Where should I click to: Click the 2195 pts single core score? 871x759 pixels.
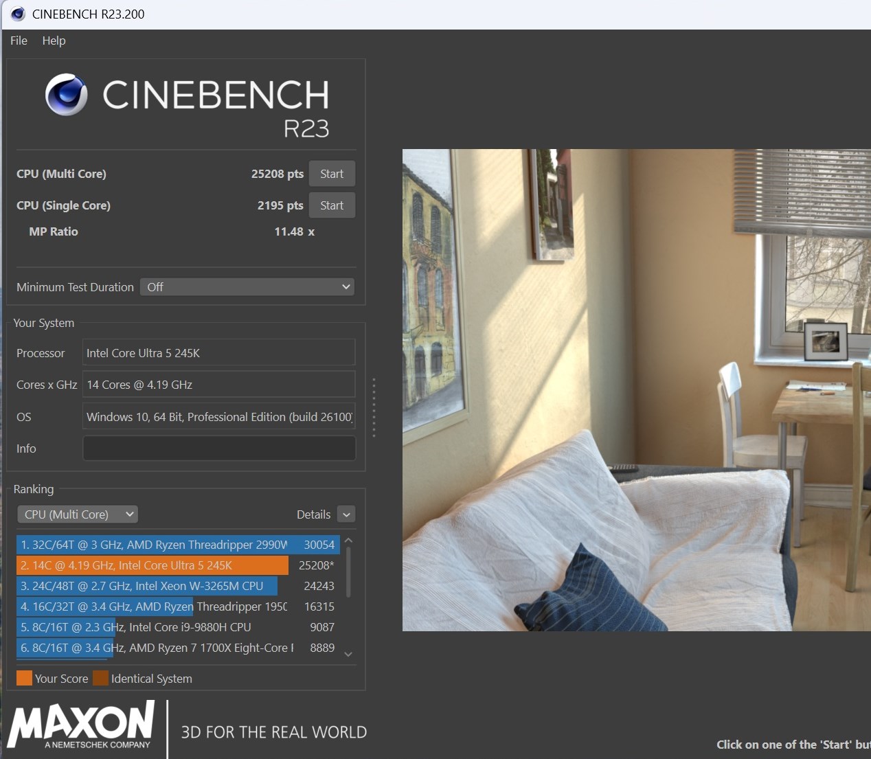[x=280, y=205]
